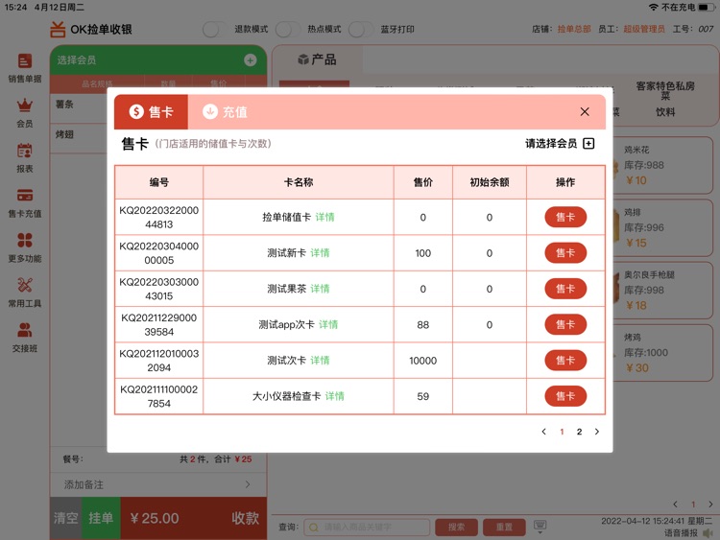
Task: Open 详情 for 测试新卡
Action: coord(320,253)
